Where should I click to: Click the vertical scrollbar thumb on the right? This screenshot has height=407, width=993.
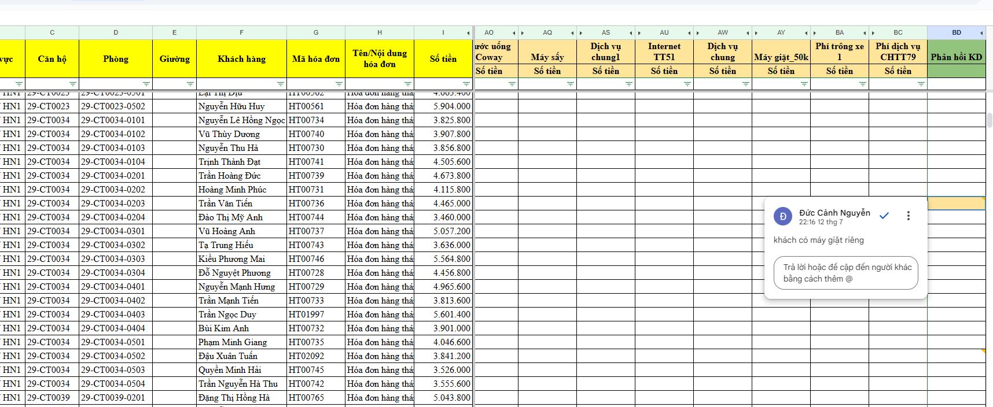coord(990,120)
